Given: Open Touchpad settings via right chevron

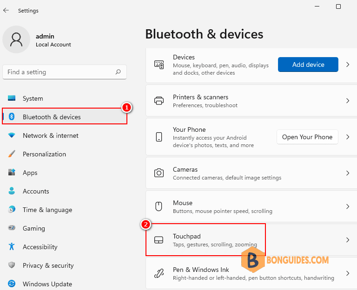Looking at the screenshot, I should (x=348, y=240).
